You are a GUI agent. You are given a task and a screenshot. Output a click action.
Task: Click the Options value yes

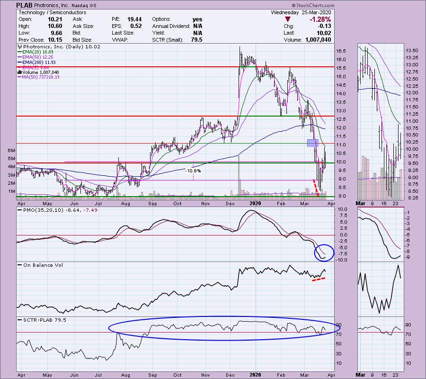(x=197, y=19)
